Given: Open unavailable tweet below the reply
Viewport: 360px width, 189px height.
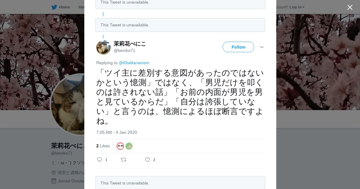Looking at the screenshot, I should click(180, 183).
